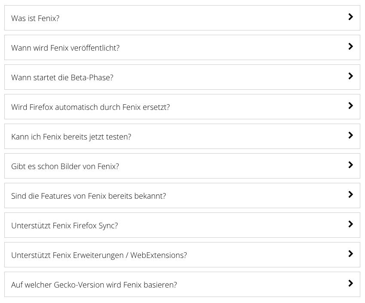Click arrow icon for Beta-Phase question
This screenshot has width=365, height=303.
pos(350,76)
